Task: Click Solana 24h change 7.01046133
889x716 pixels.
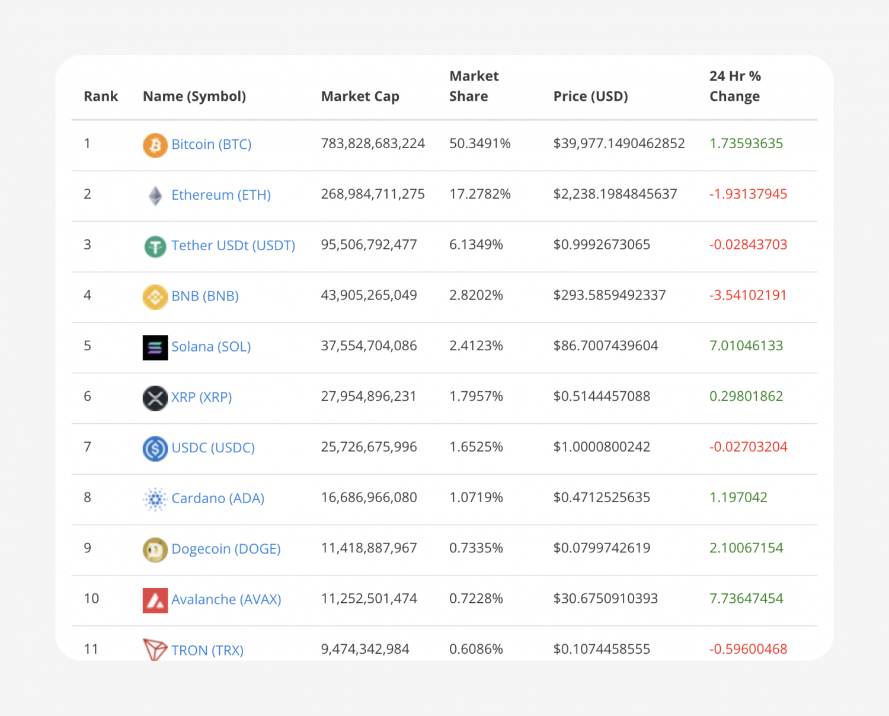Action: tap(746, 346)
